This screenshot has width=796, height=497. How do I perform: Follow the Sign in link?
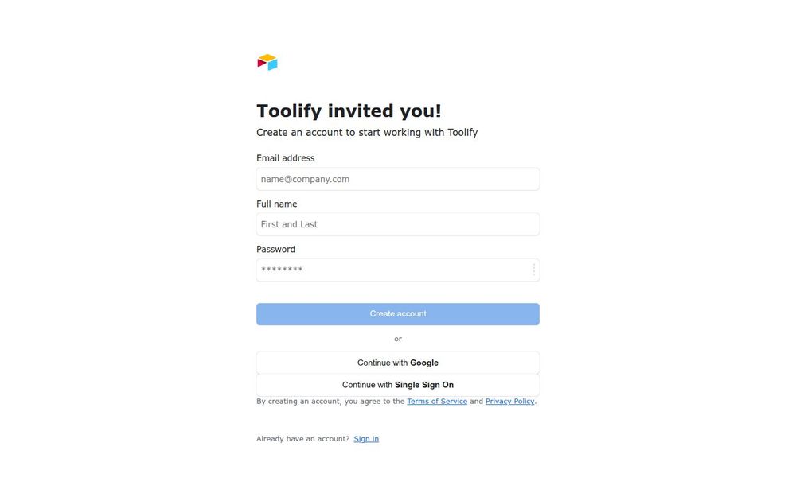click(x=366, y=439)
